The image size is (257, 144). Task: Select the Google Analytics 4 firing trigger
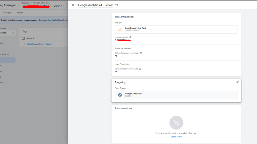click(176, 95)
